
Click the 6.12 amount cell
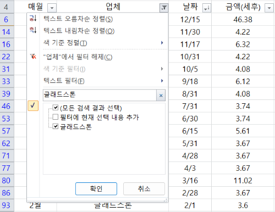click(243, 81)
